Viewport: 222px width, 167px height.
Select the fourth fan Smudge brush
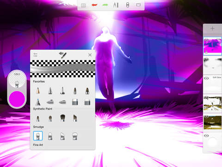point(75,136)
